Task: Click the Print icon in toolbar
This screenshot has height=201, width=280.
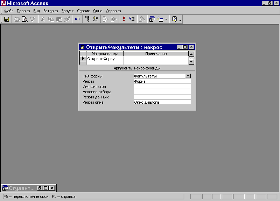Action: click(17, 19)
